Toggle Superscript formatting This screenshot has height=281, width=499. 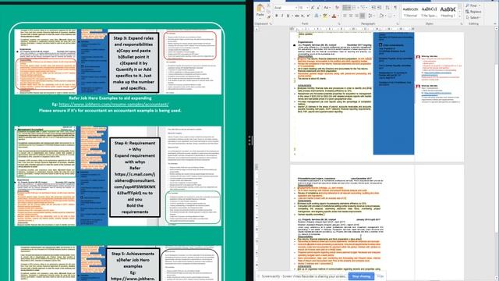pos(308,16)
